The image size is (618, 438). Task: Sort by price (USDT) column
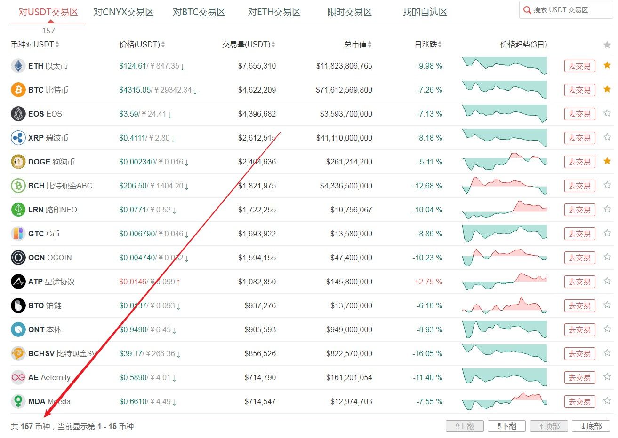[x=142, y=45]
